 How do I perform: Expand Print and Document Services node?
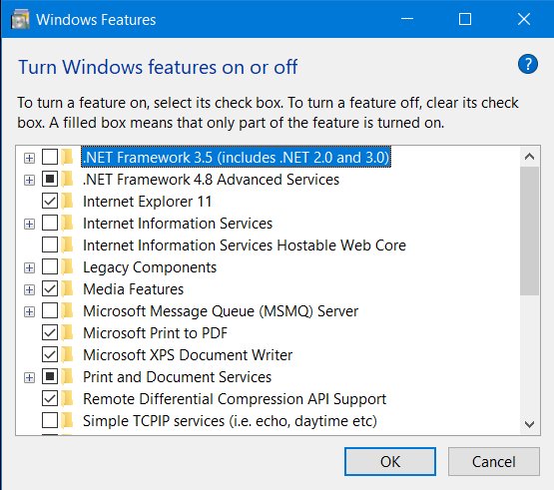(x=29, y=377)
